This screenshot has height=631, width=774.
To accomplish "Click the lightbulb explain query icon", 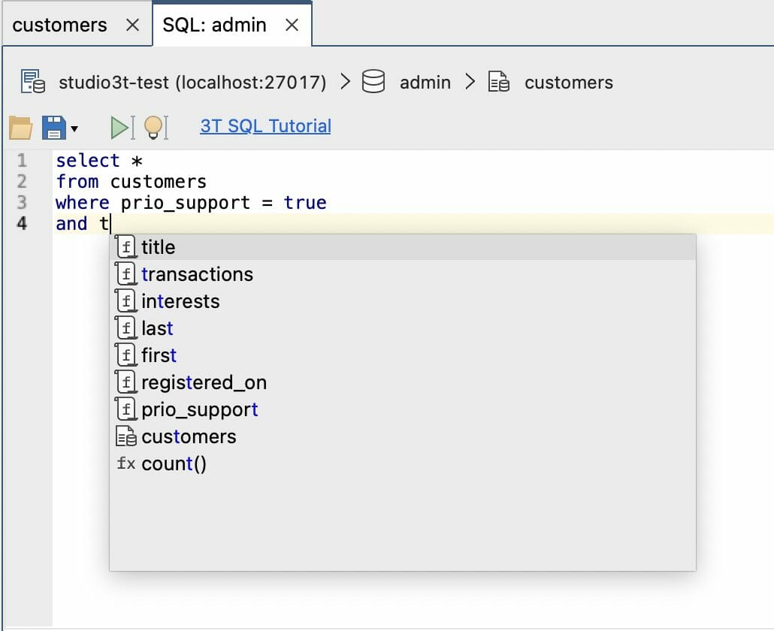I will point(156,127).
